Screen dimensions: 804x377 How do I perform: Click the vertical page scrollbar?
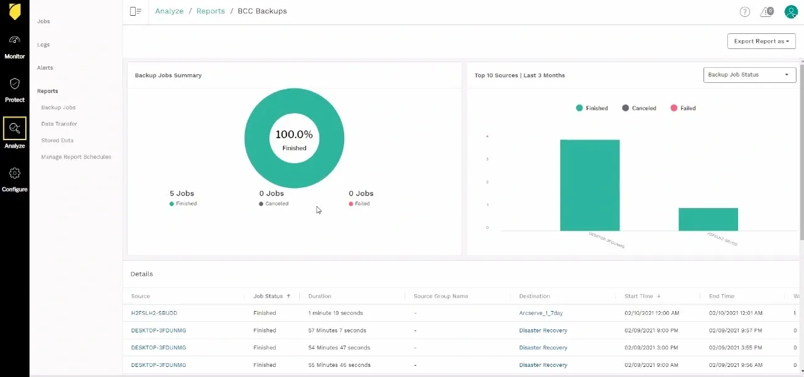(801, 151)
